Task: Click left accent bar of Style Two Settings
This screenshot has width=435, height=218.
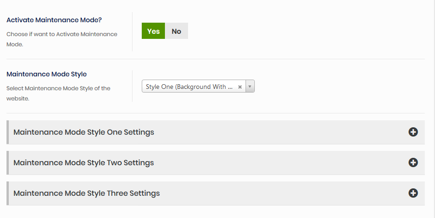Action: click(x=7, y=163)
